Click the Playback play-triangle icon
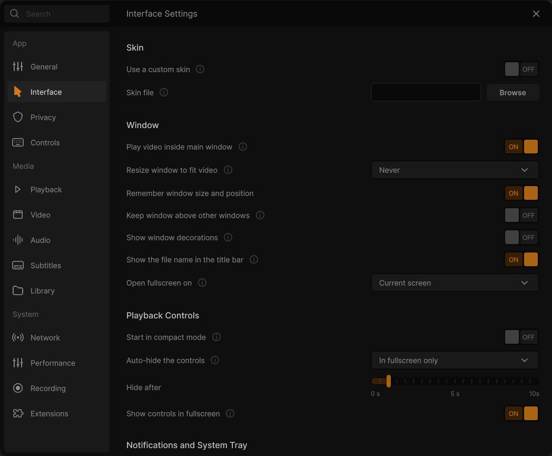Screen dimensions: 552x456 coord(17,189)
